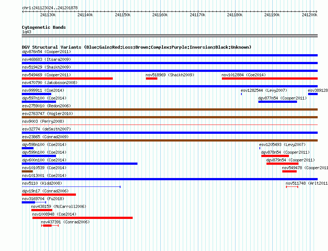328x251 pixels.
Task: Click the 1q43 cytogenetic band bar
Action: tap(170, 36)
